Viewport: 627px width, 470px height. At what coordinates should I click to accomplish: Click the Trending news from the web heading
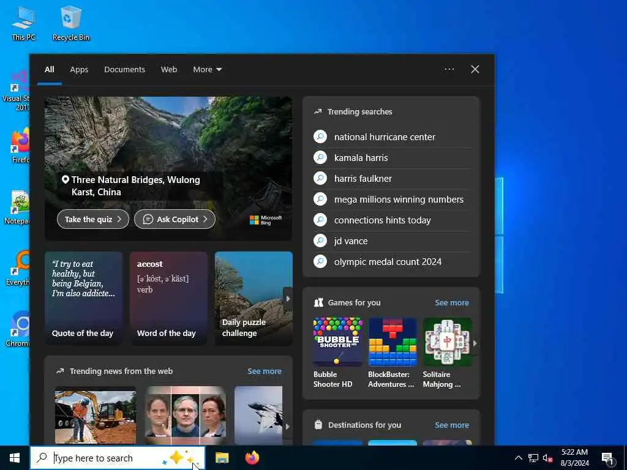[121, 371]
